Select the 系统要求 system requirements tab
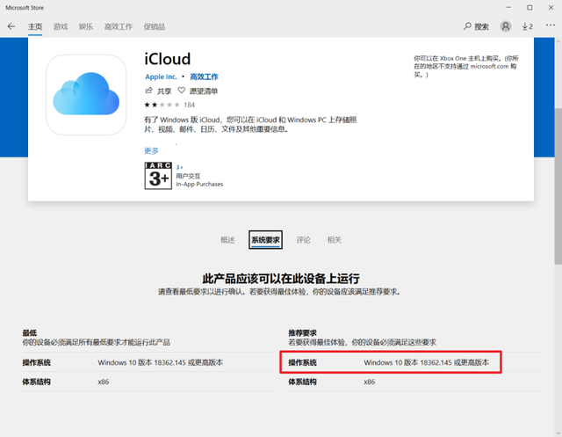562x437 pixels. click(x=265, y=240)
